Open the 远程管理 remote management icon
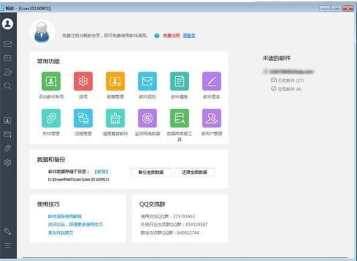The image size is (357, 261). pyautogui.click(x=83, y=118)
